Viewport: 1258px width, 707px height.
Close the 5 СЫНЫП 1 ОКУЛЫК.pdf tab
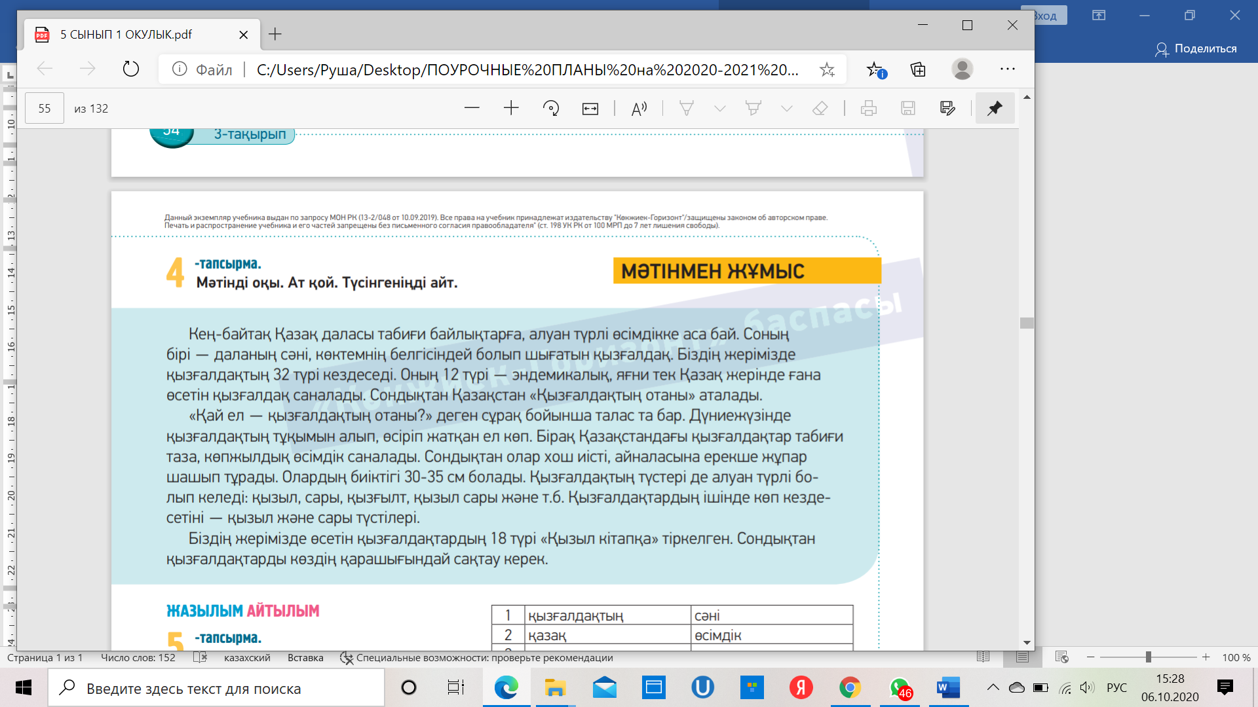243,35
